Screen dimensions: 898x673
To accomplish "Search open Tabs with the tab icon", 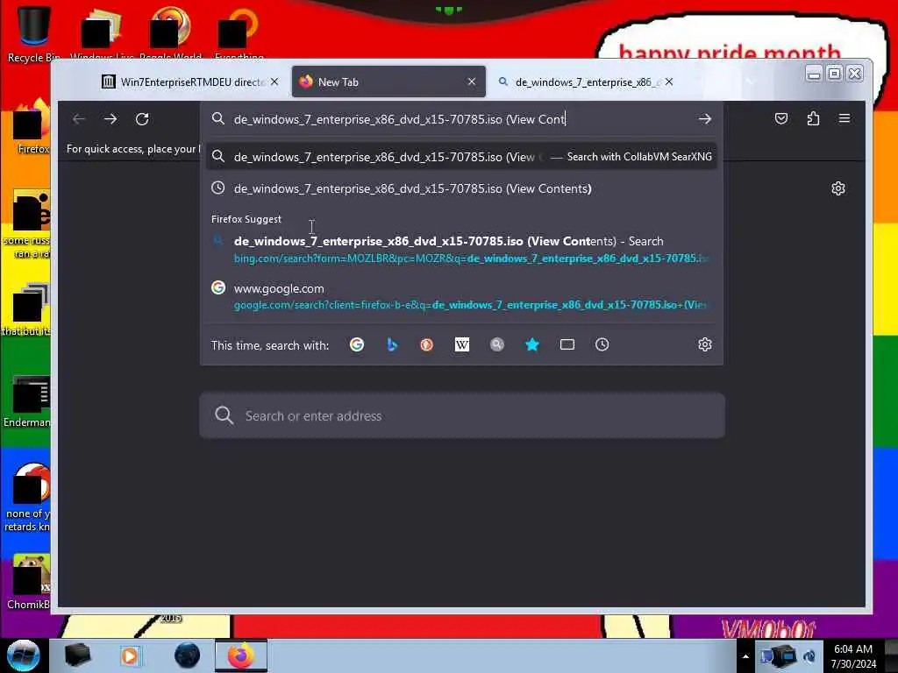I will [x=567, y=344].
